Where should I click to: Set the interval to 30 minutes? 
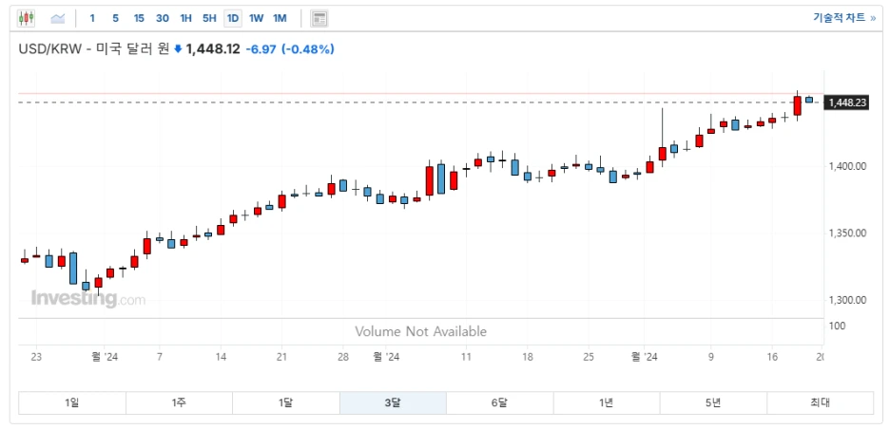point(163,18)
